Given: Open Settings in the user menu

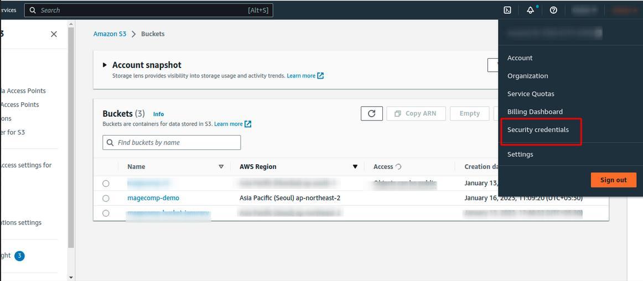Looking at the screenshot, I should tap(520, 154).
